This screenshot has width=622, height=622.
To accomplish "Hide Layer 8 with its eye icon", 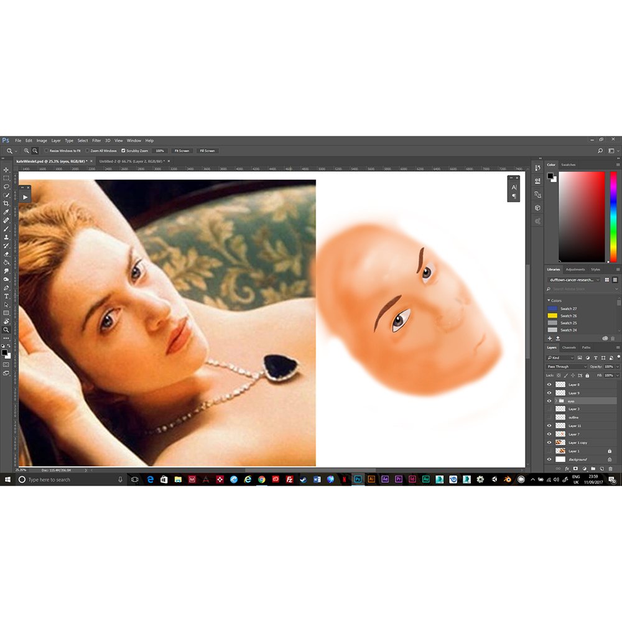I will tap(549, 384).
